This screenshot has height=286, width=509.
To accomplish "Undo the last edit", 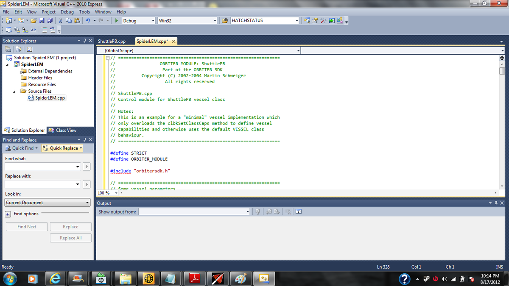I will [x=87, y=20].
